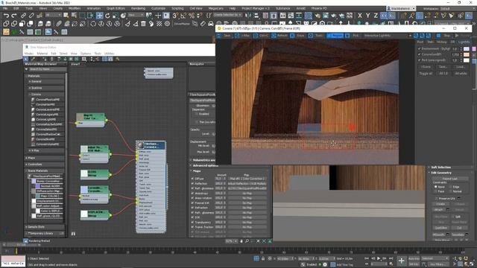Switch to the LightMix tab in frame buffer
The image size is (477, 268).
point(464,42)
